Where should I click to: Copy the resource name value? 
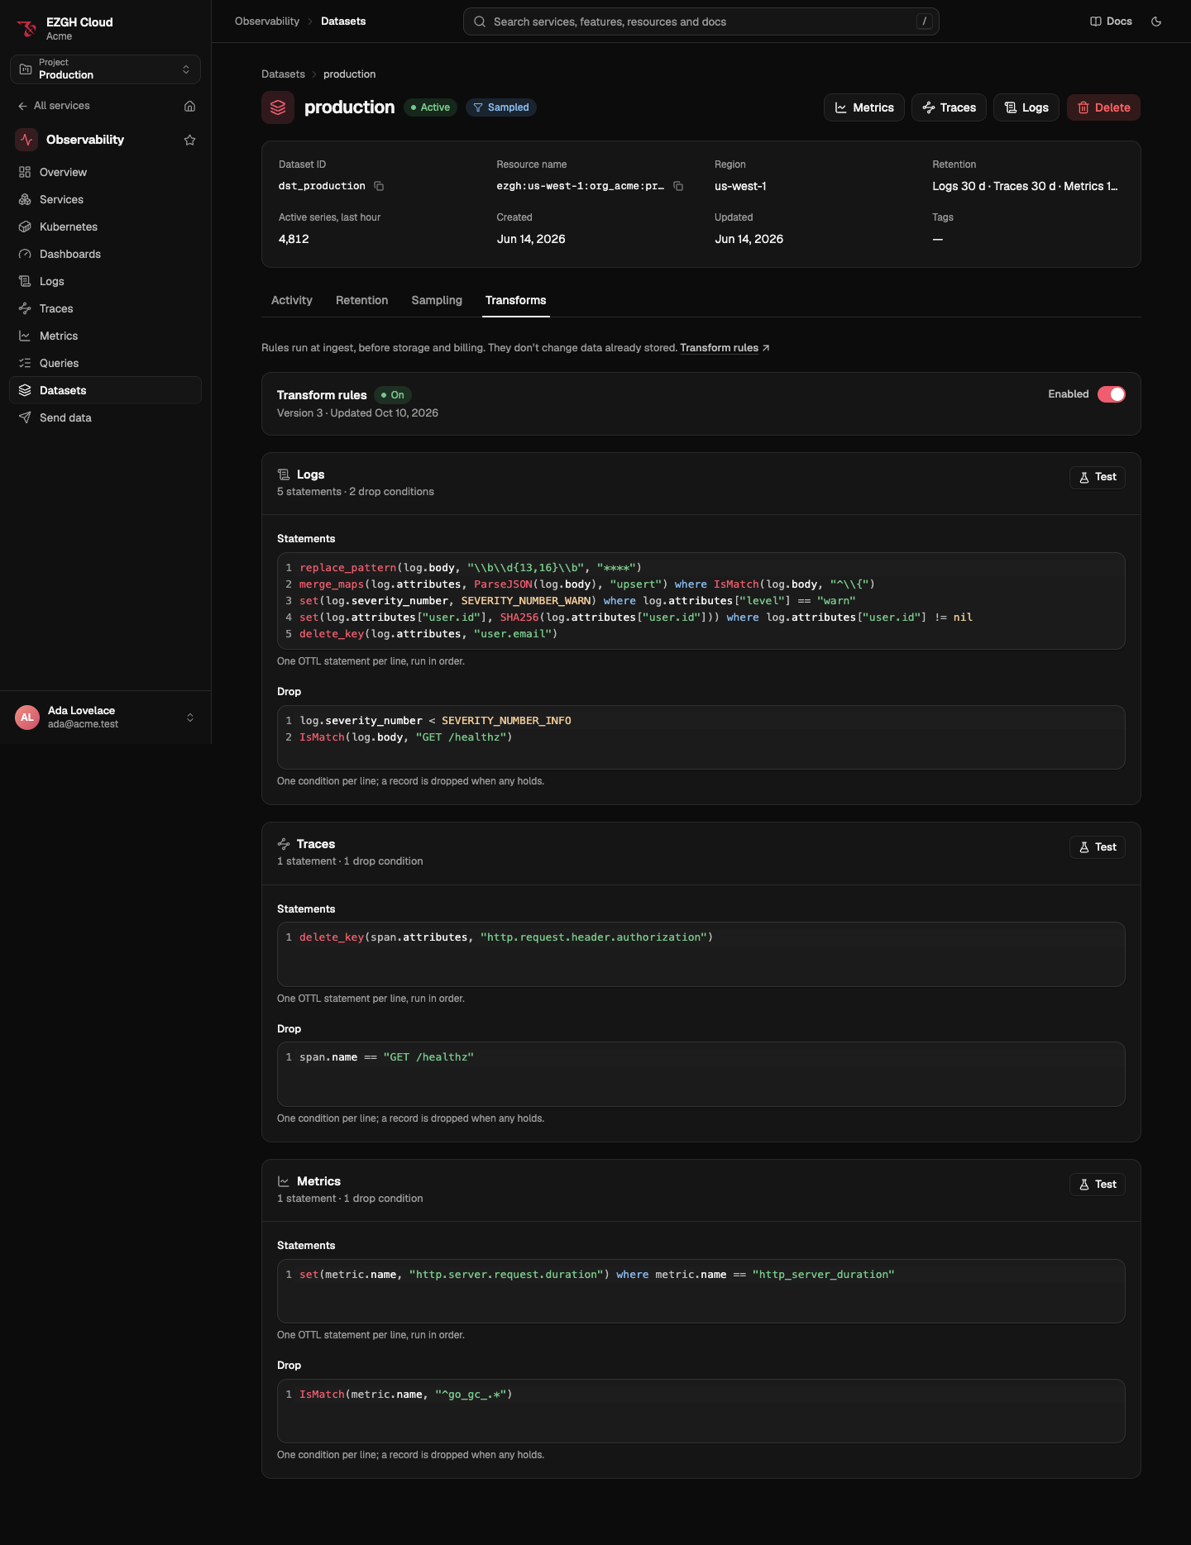click(678, 186)
